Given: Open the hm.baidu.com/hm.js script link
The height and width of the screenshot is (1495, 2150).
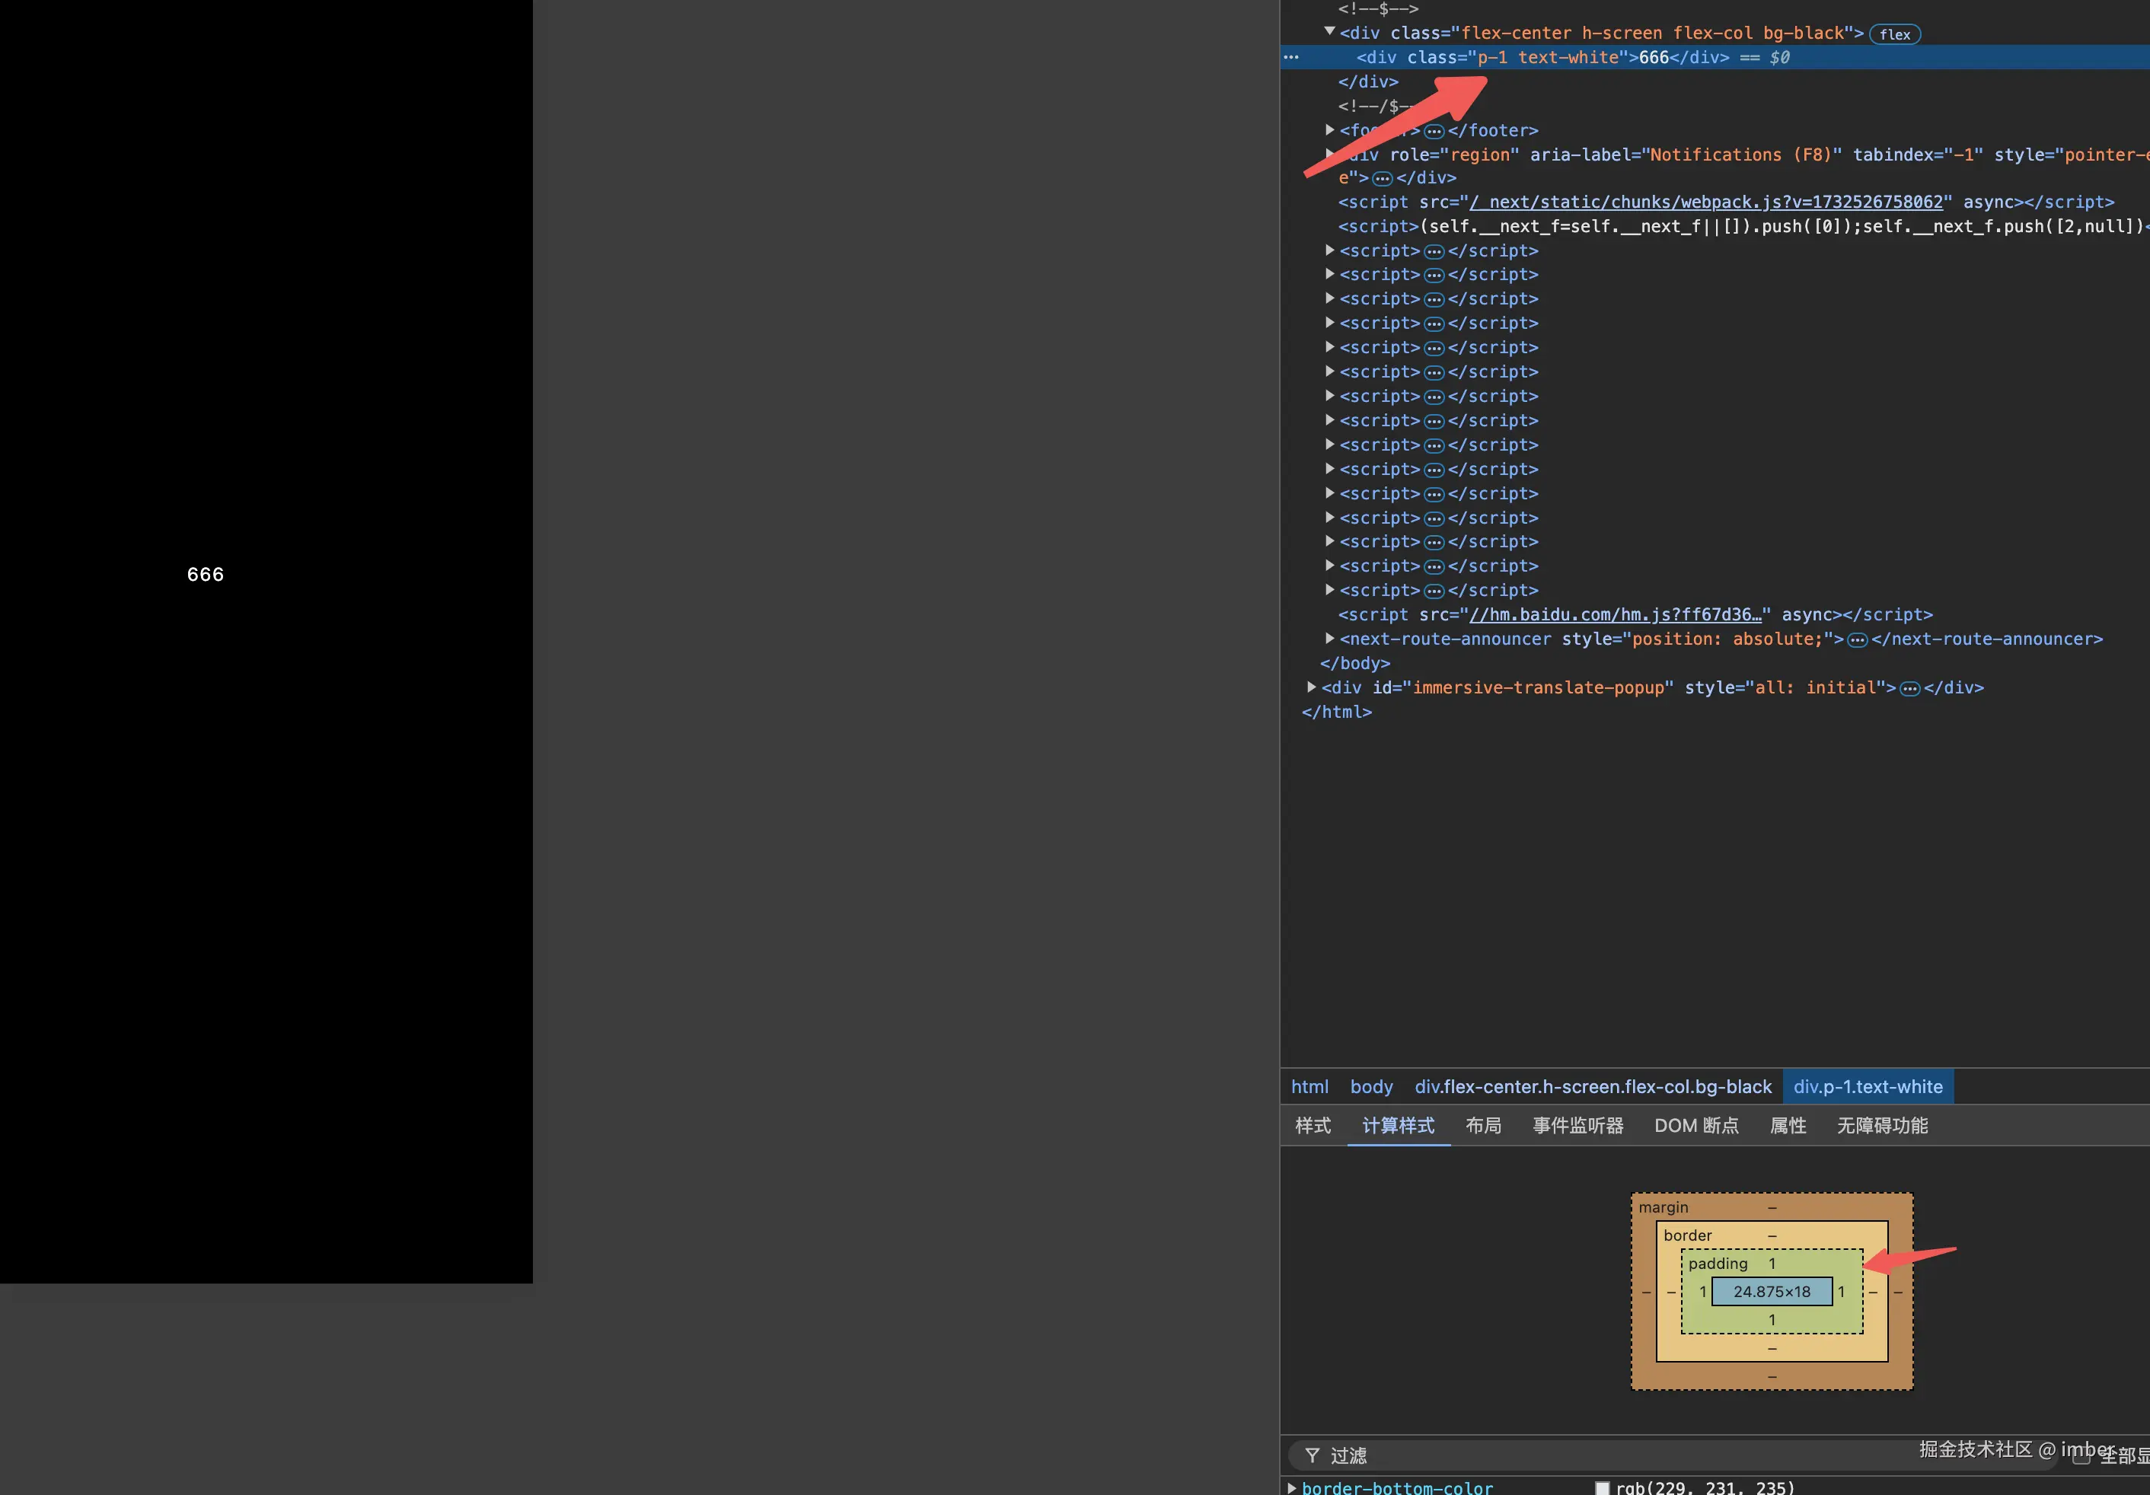Looking at the screenshot, I should 1616,615.
